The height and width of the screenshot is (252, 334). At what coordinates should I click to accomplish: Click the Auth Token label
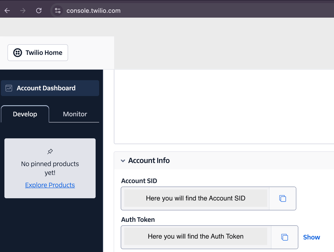138,220
